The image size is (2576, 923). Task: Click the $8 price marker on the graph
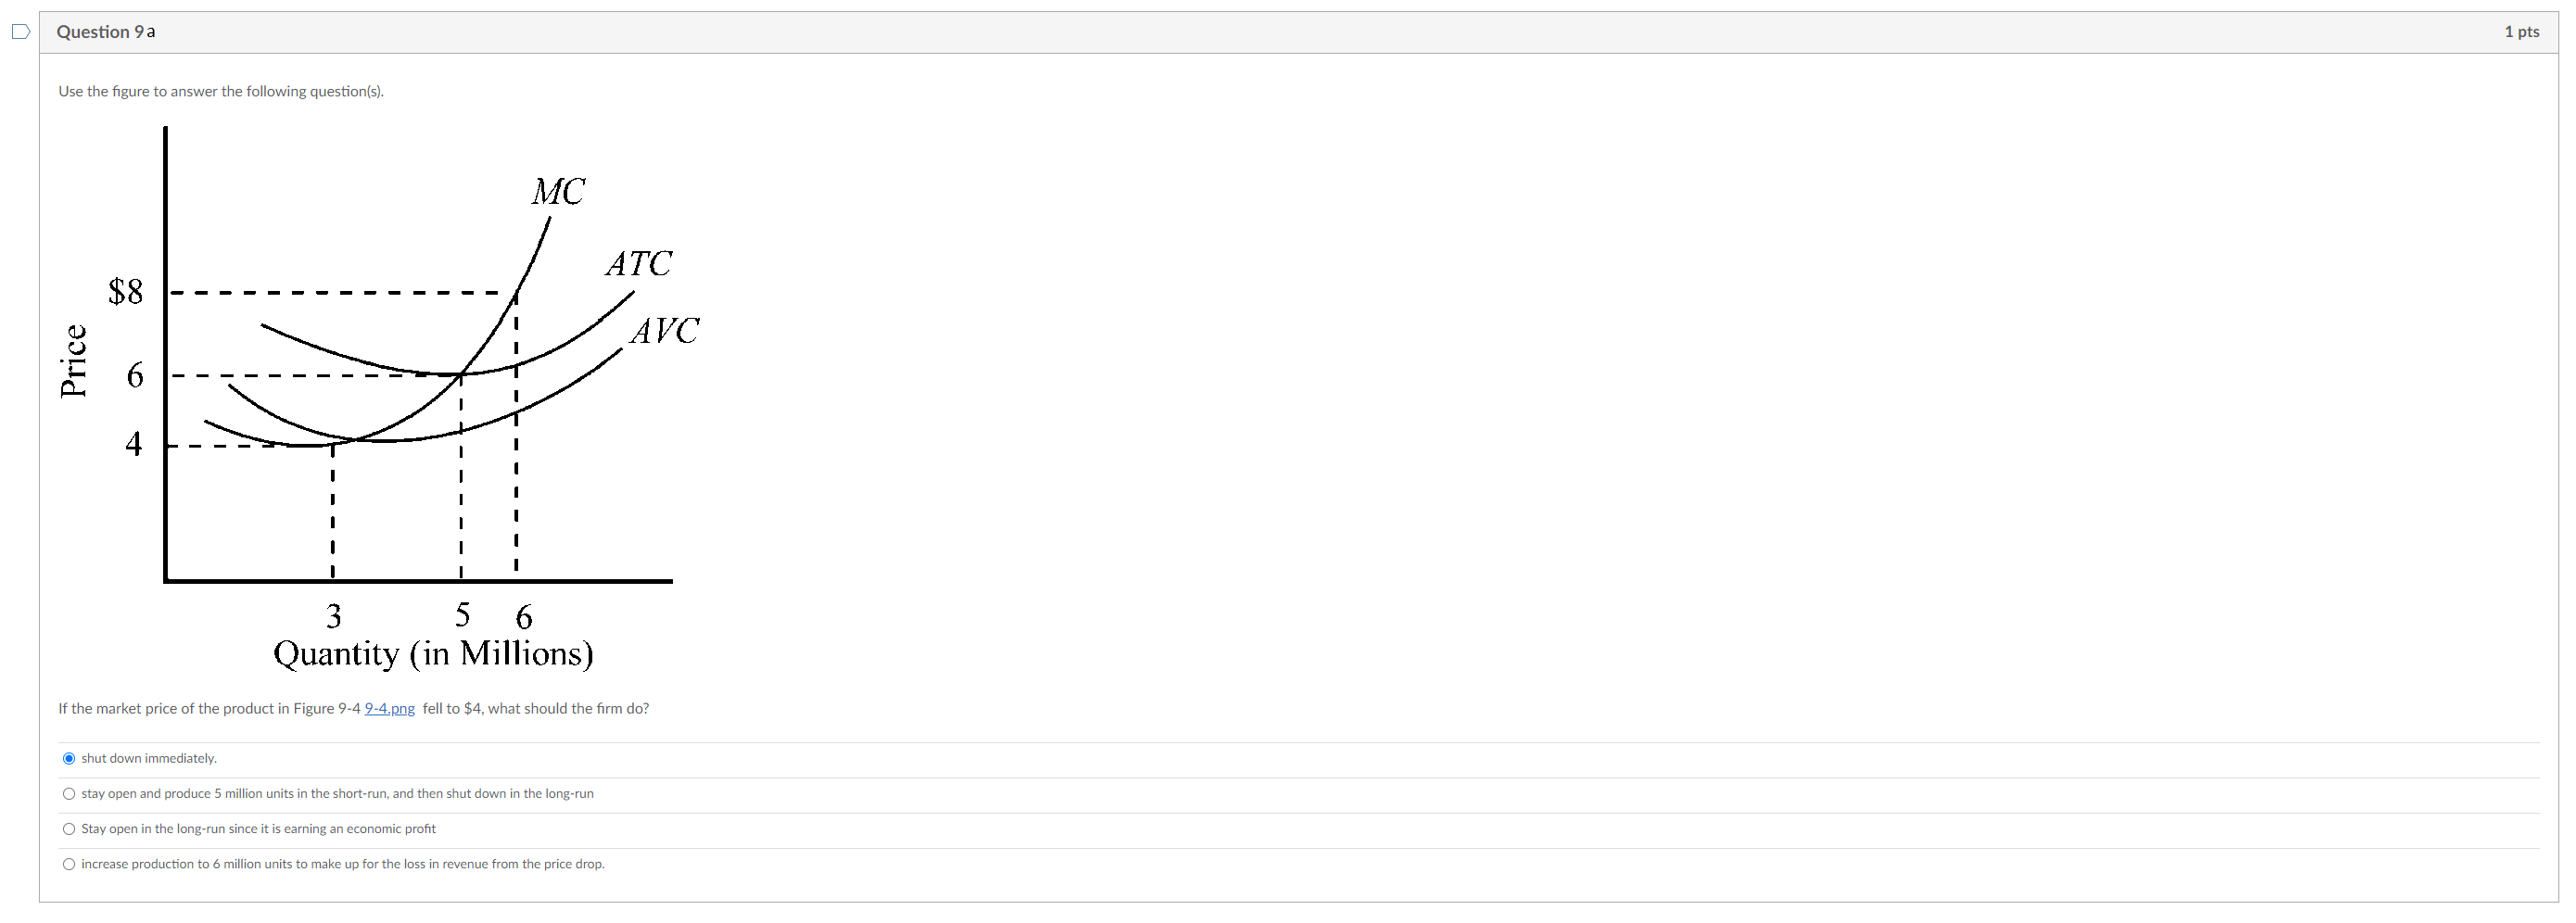(127, 292)
